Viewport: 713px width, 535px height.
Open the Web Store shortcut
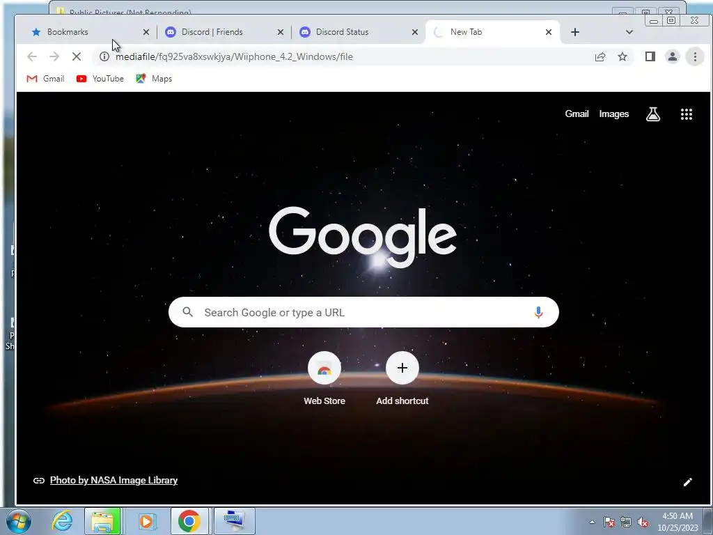click(324, 378)
